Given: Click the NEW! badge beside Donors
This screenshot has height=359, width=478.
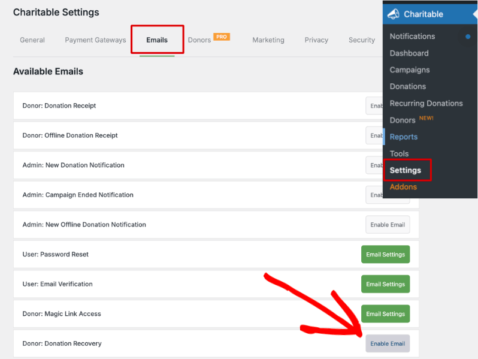Looking at the screenshot, I should point(426,118).
